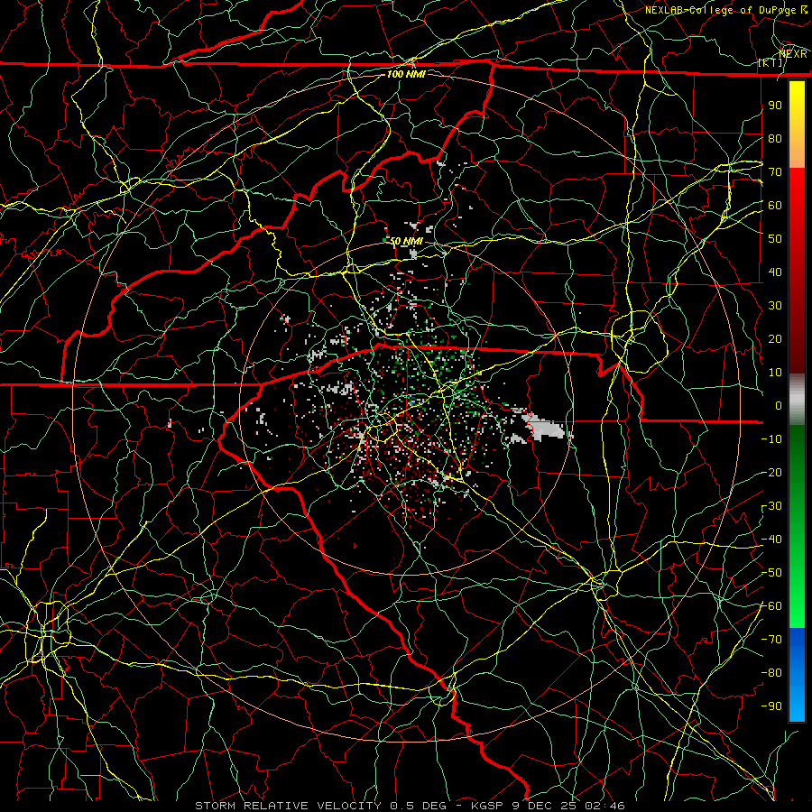Select the 40 value on velocity scale
The height and width of the screenshot is (812, 812).
tap(775, 272)
